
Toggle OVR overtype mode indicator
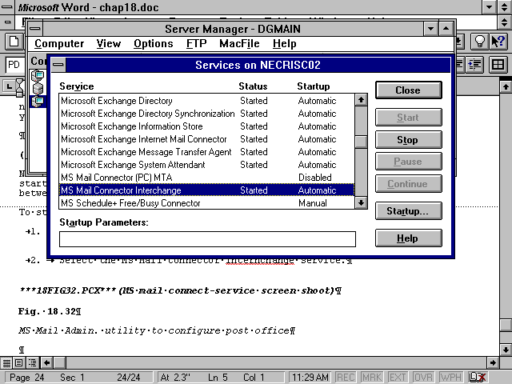(423, 378)
